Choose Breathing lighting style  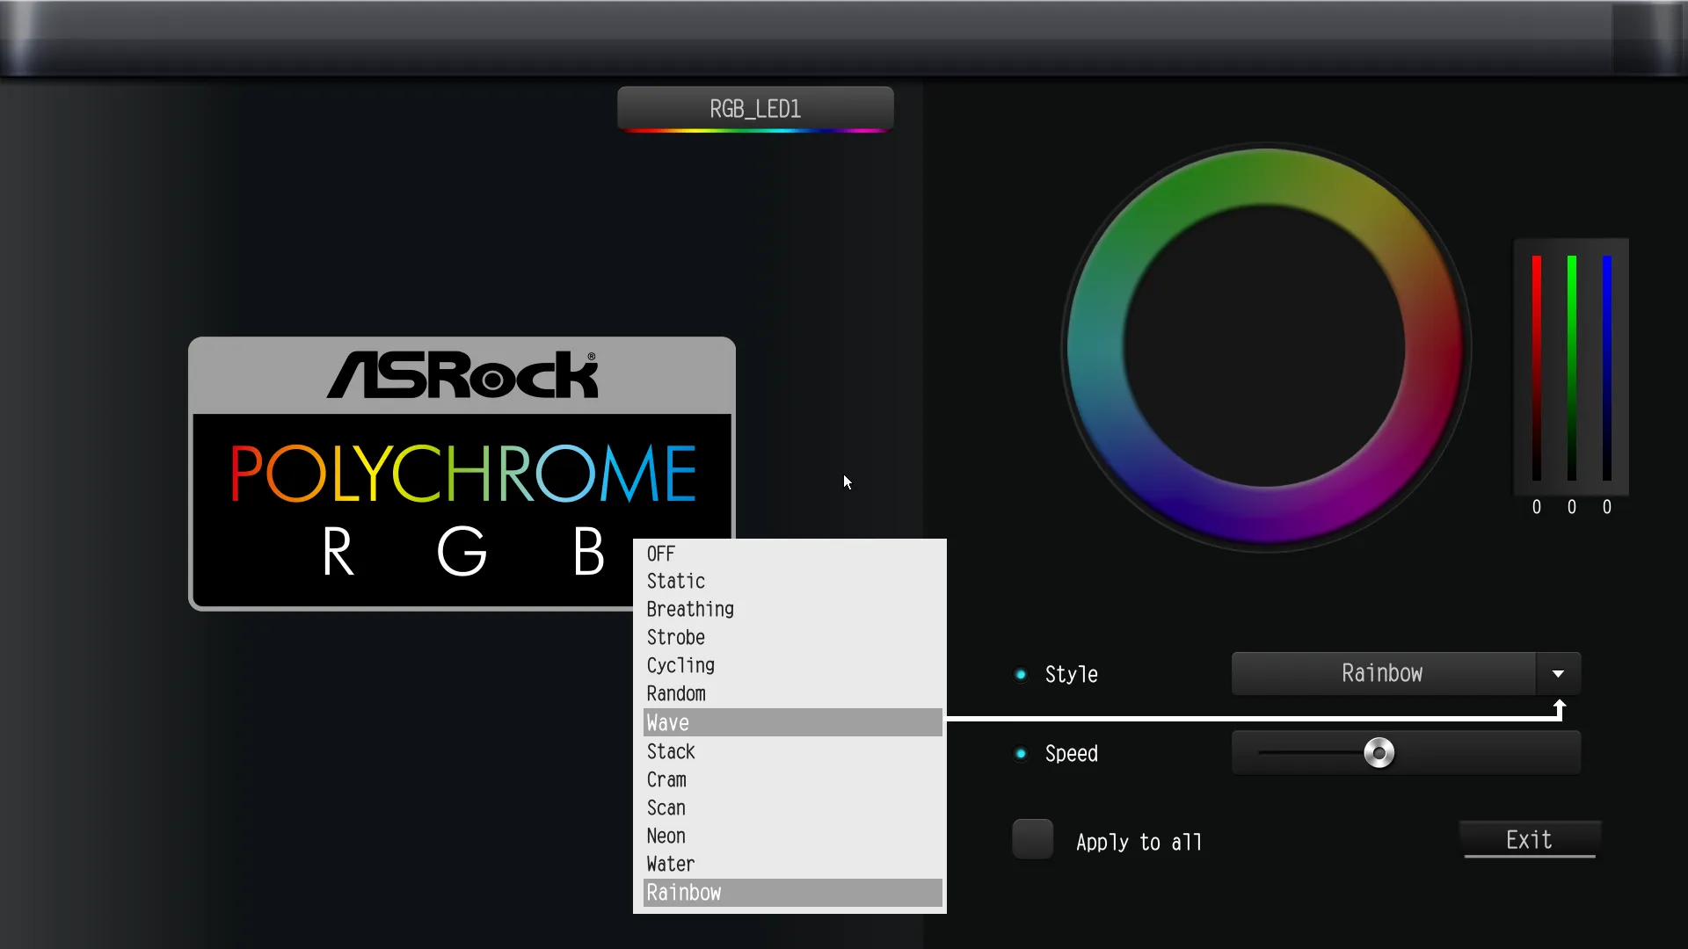pyautogui.click(x=792, y=609)
